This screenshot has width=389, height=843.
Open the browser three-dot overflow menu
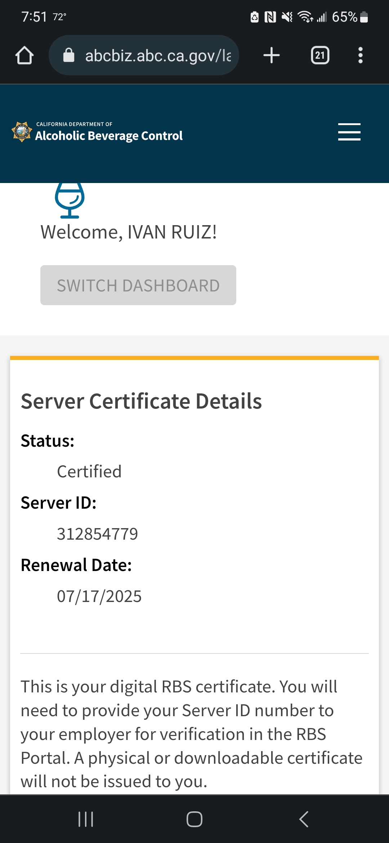360,55
